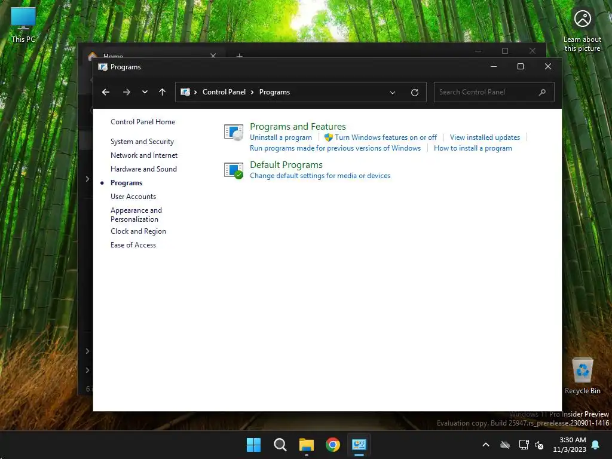The height and width of the screenshot is (459, 612).
Task: Open File Explorer from the taskbar
Action: click(307, 445)
